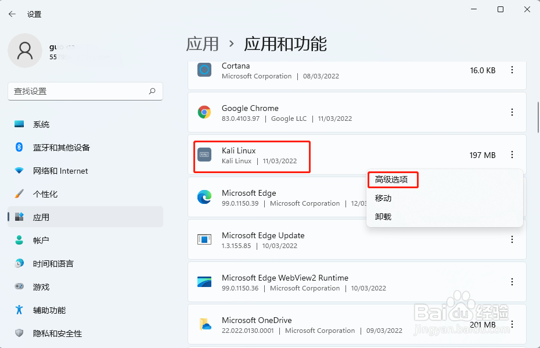Click Microsoft Edge WebView2 Runtime name
The width and height of the screenshot is (540, 348).
[x=285, y=278]
